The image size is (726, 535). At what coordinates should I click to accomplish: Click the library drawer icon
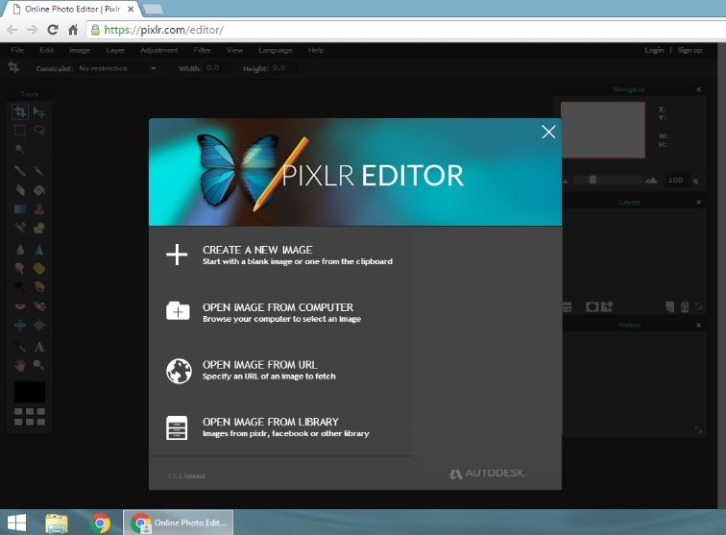click(x=177, y=427)
